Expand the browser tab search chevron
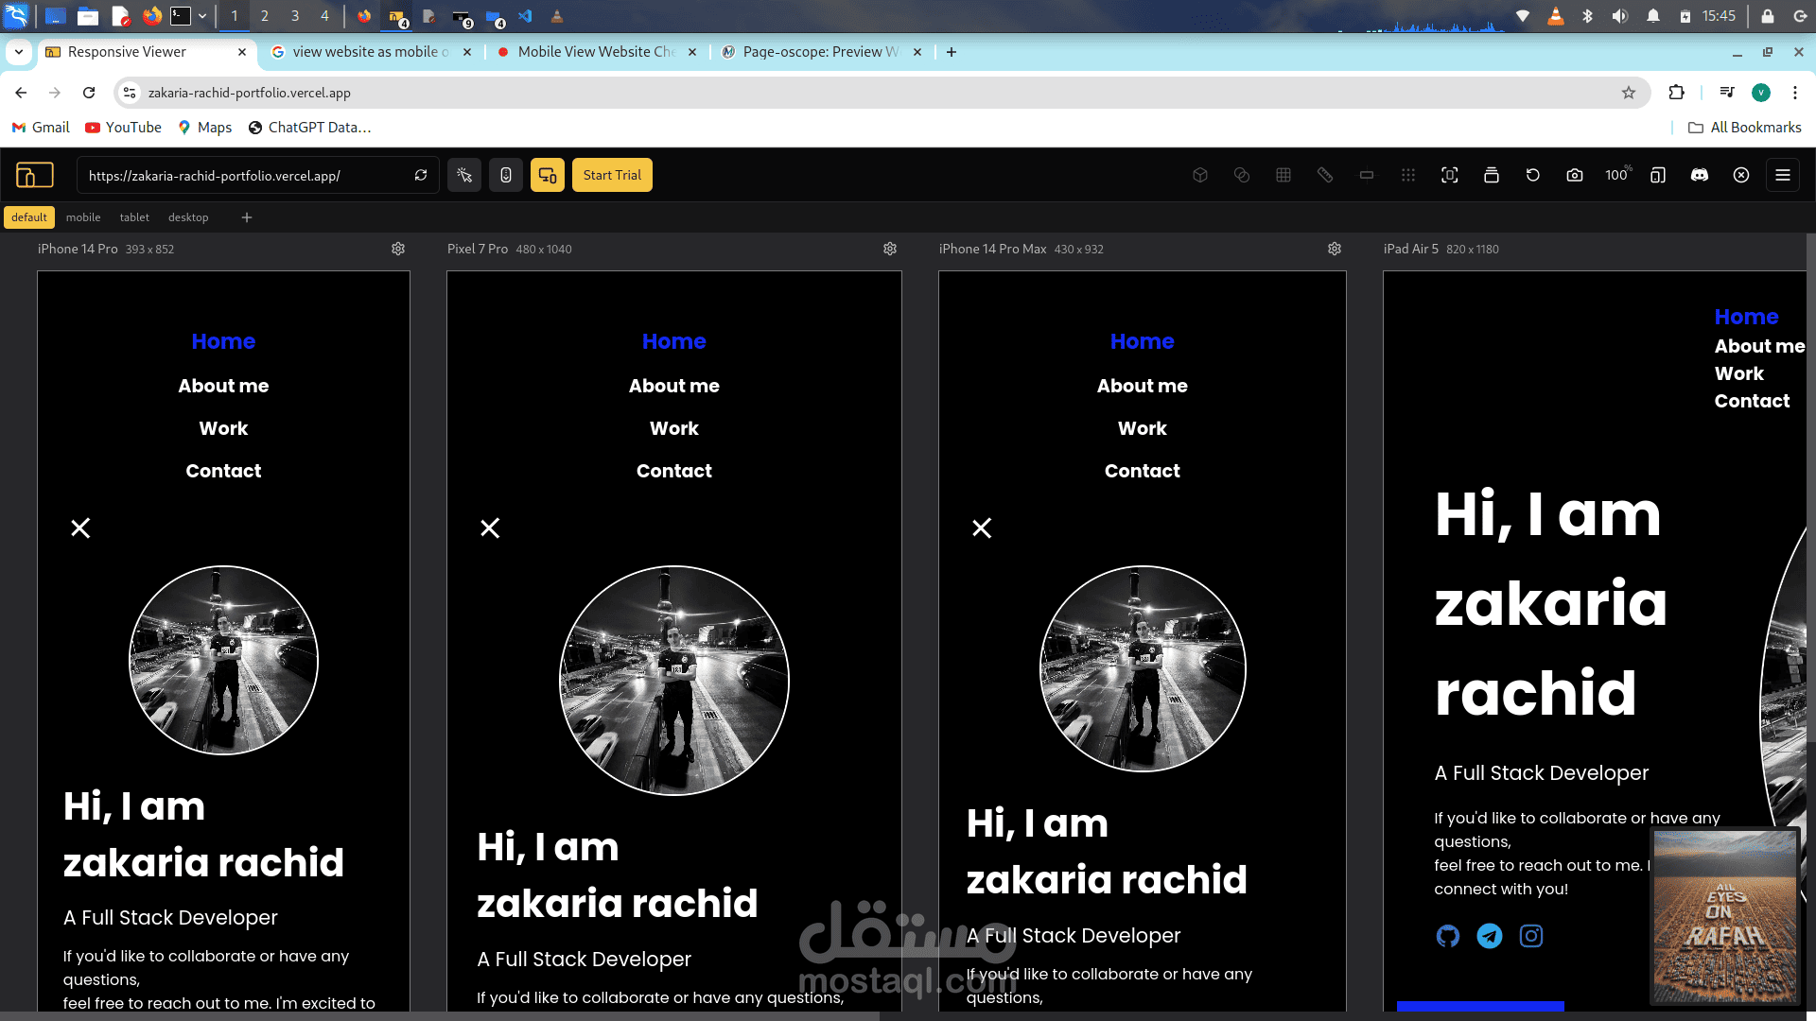The image size is (1816, 1021). click(x=19, y=52)
